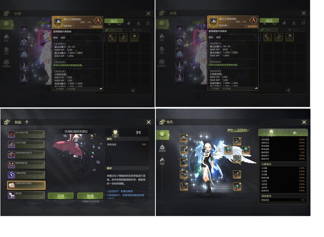The height and width of the screenshot is (237, 324).
Task: Click the green 角色 sidebar tab
Action: point(162,135)
